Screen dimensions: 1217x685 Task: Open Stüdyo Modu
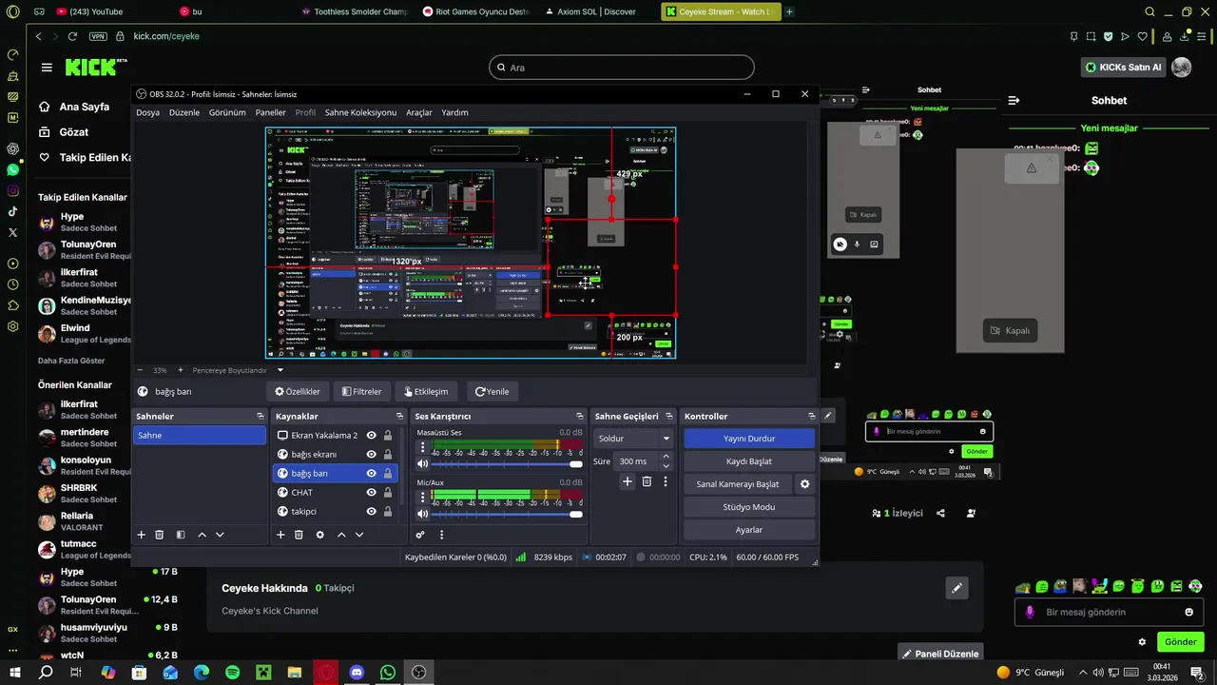point(749,507)
